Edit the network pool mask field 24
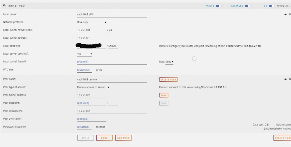 tap(112, 30)
